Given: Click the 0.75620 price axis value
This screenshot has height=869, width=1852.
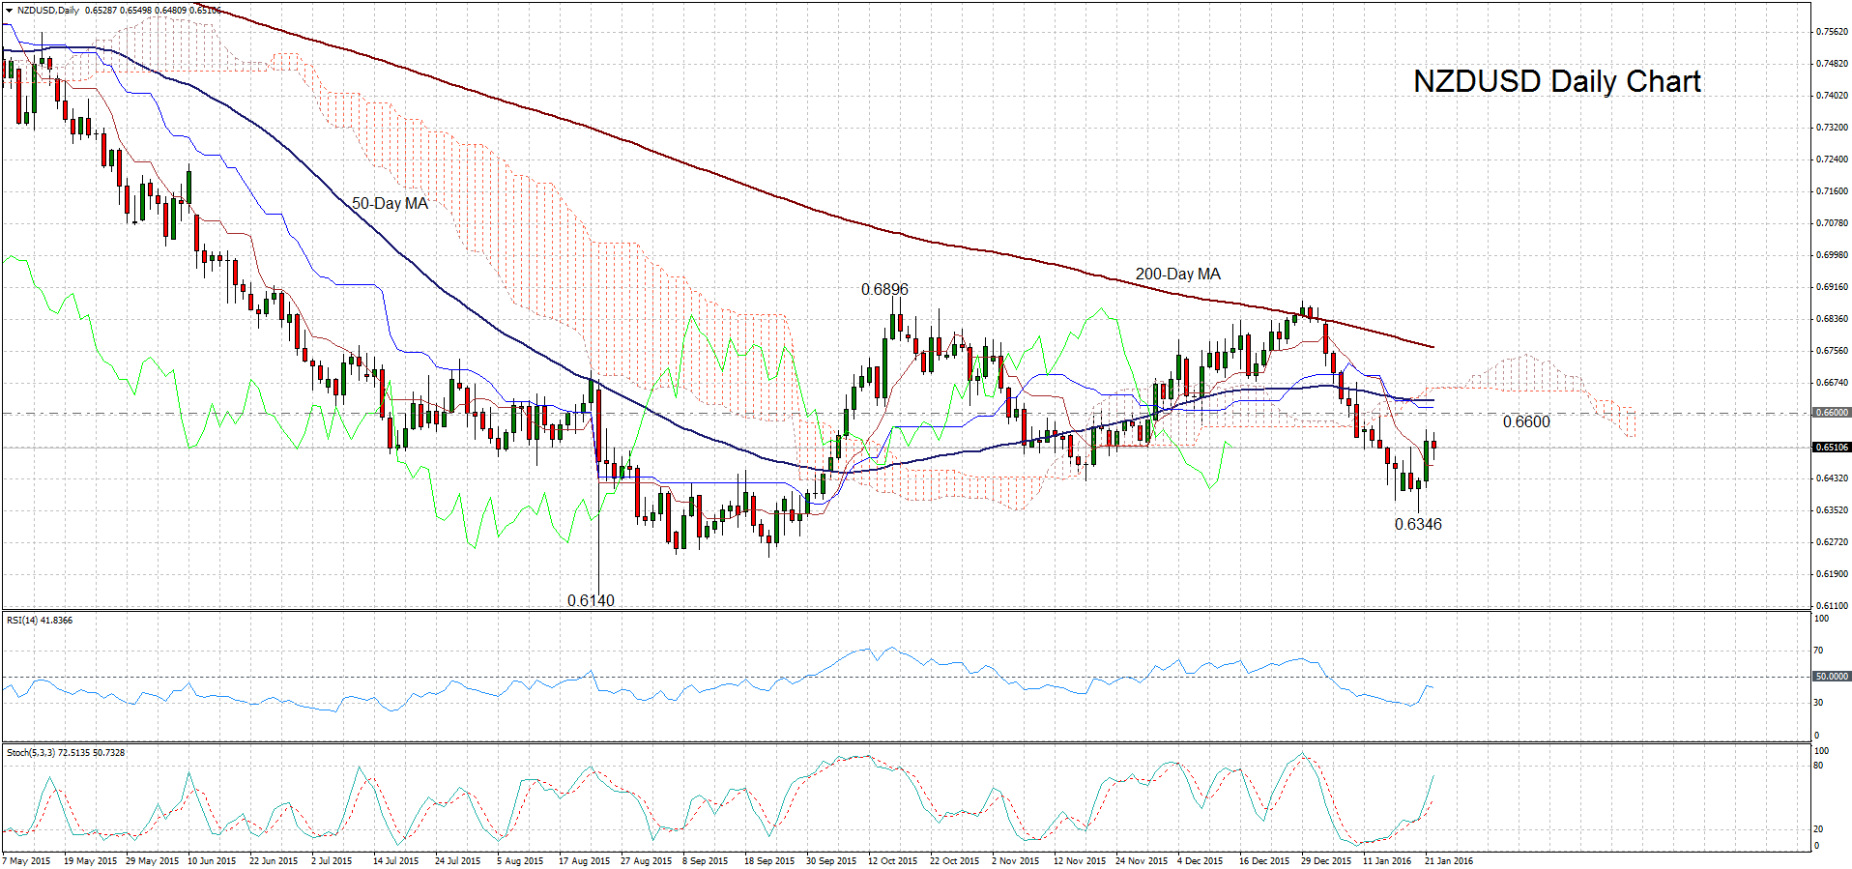Looking at the screenshot, I should (1832, 32).
